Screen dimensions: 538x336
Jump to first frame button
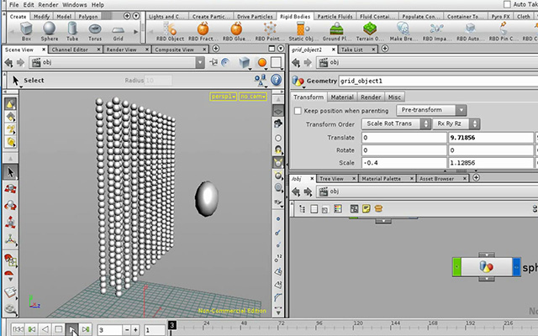click(x=18, y=329)
